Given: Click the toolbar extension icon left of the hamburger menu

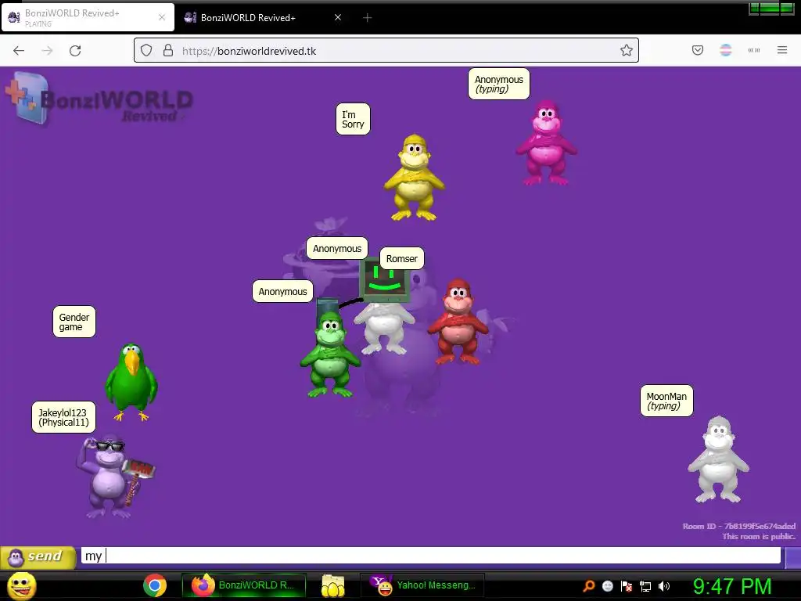Looking at the screenshot, I should tap(754, 50).
